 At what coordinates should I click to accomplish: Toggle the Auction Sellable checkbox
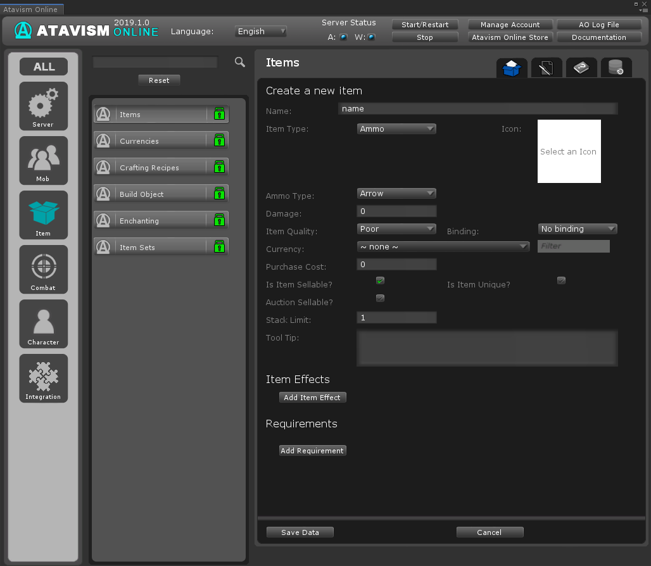tap(380, 298)
